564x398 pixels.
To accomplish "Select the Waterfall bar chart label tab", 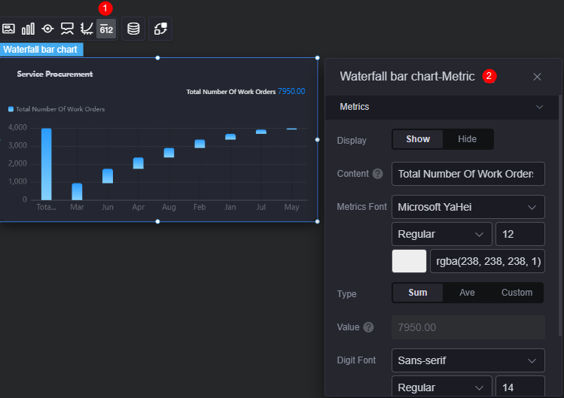I will (x=41, y=50).
